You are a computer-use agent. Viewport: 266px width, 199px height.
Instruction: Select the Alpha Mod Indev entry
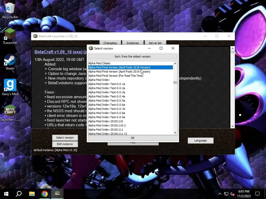131,80
